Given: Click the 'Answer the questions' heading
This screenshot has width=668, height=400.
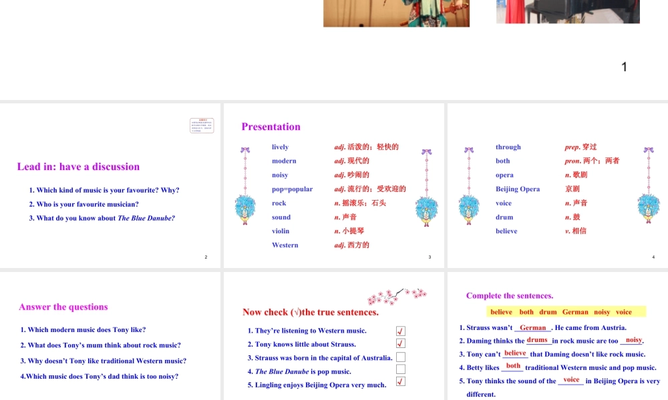Looking at the screenshot, I should coord(63,307).
